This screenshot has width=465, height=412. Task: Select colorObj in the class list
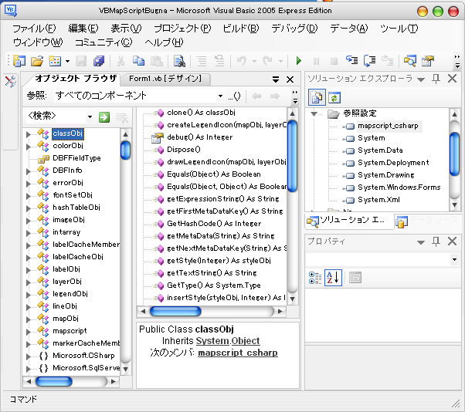68,146
